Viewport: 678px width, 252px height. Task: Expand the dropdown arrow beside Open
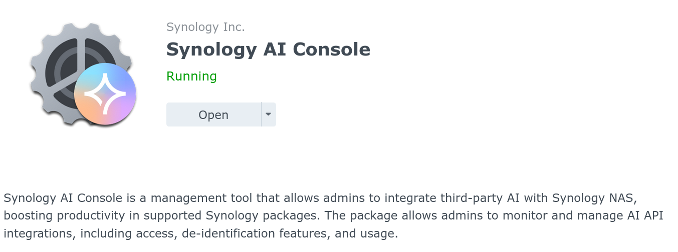[269, 114]
